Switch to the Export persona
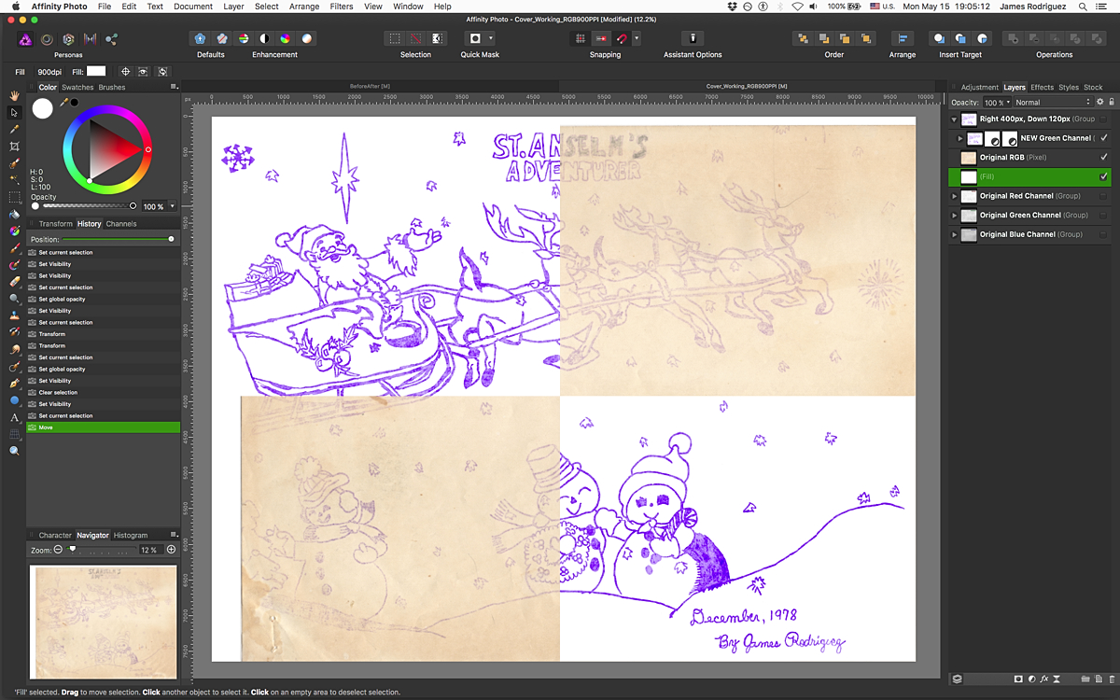The height and width of the screenshot is (700, 1120). 111,39
